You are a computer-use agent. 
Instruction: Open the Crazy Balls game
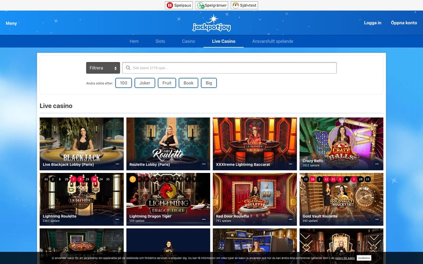click(x=341, y=144)
